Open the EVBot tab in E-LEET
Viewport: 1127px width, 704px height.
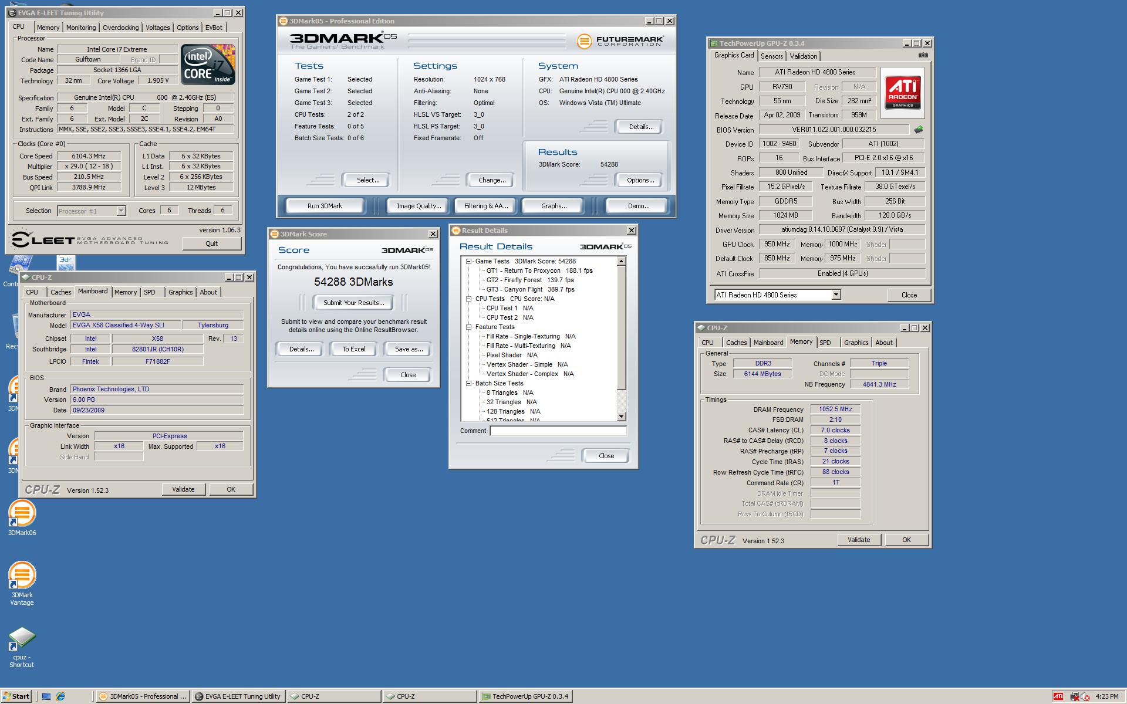tap(214, 28)
